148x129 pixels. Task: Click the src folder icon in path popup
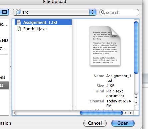(x=18, y=12)
